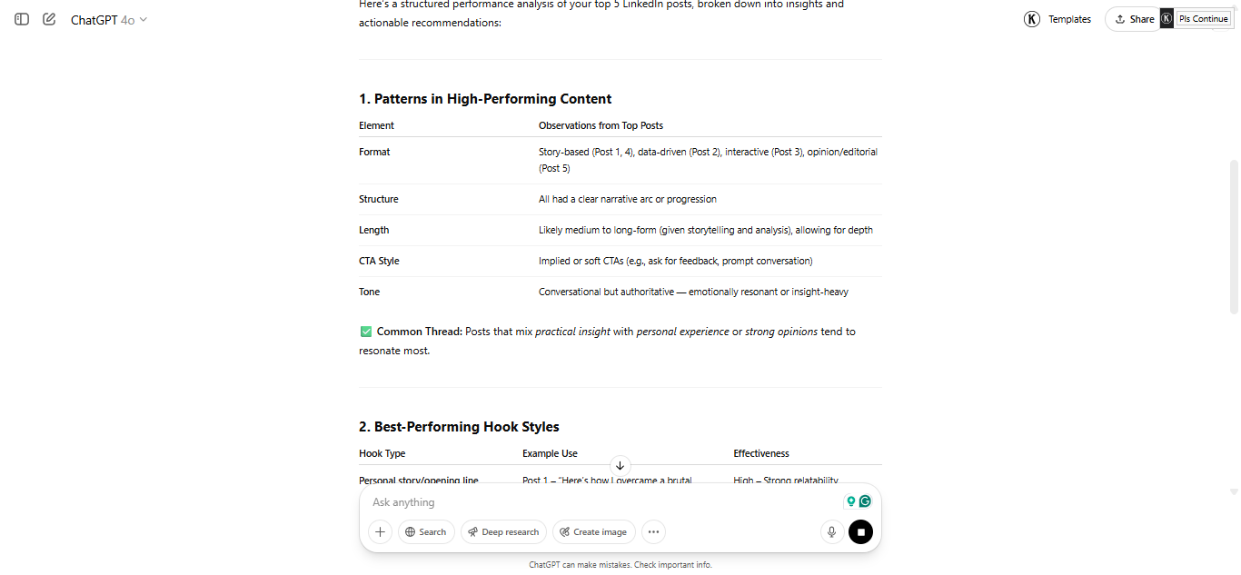Image resolution: width=1241 pixels, height=575 pixels.
Task: Click the Ask anything message field
Action: point(600,502)
